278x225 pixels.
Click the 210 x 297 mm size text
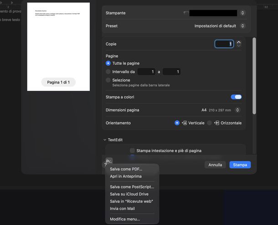[x=220, y=110]
